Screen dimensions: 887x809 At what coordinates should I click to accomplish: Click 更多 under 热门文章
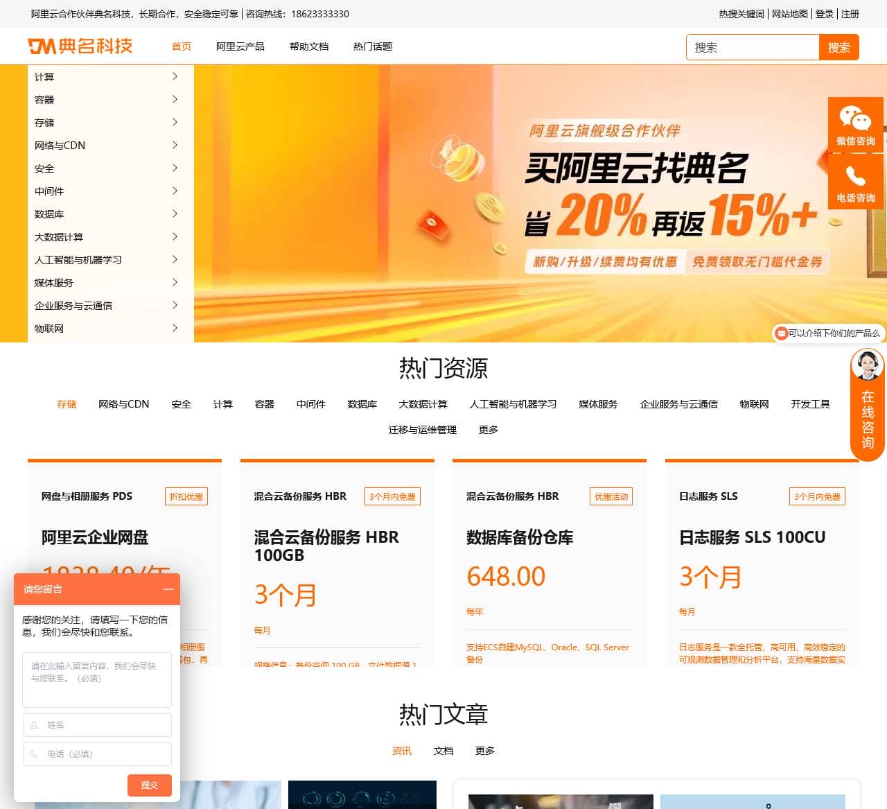[x=485, y=751]
